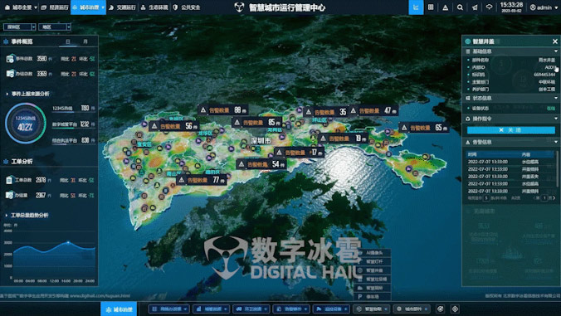Click the 告警数量 54 map marker
The width and height of the screenshot is (561, 316).
tap(261, 164)
